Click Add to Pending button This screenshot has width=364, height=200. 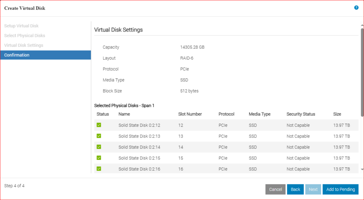tap(341, 189)
